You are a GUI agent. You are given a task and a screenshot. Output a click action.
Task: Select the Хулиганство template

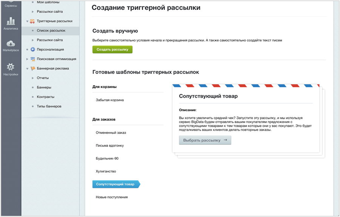click(x=106, y=171)
